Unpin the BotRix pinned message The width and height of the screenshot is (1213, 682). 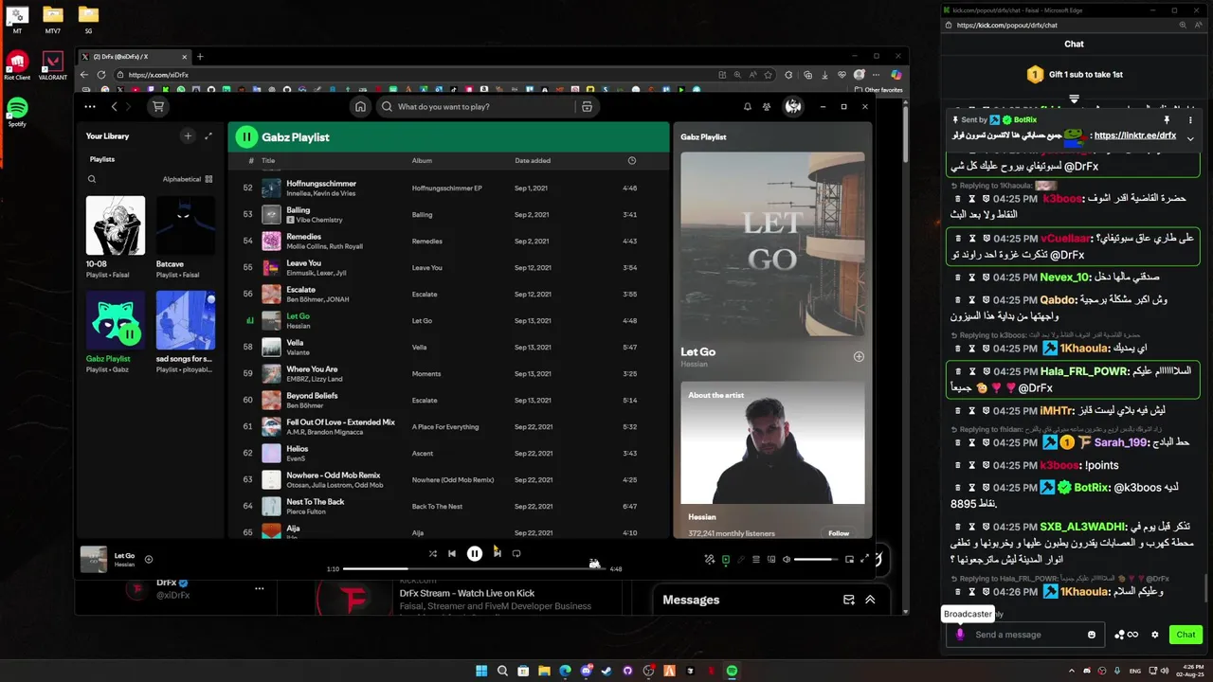coord(1167,120)
